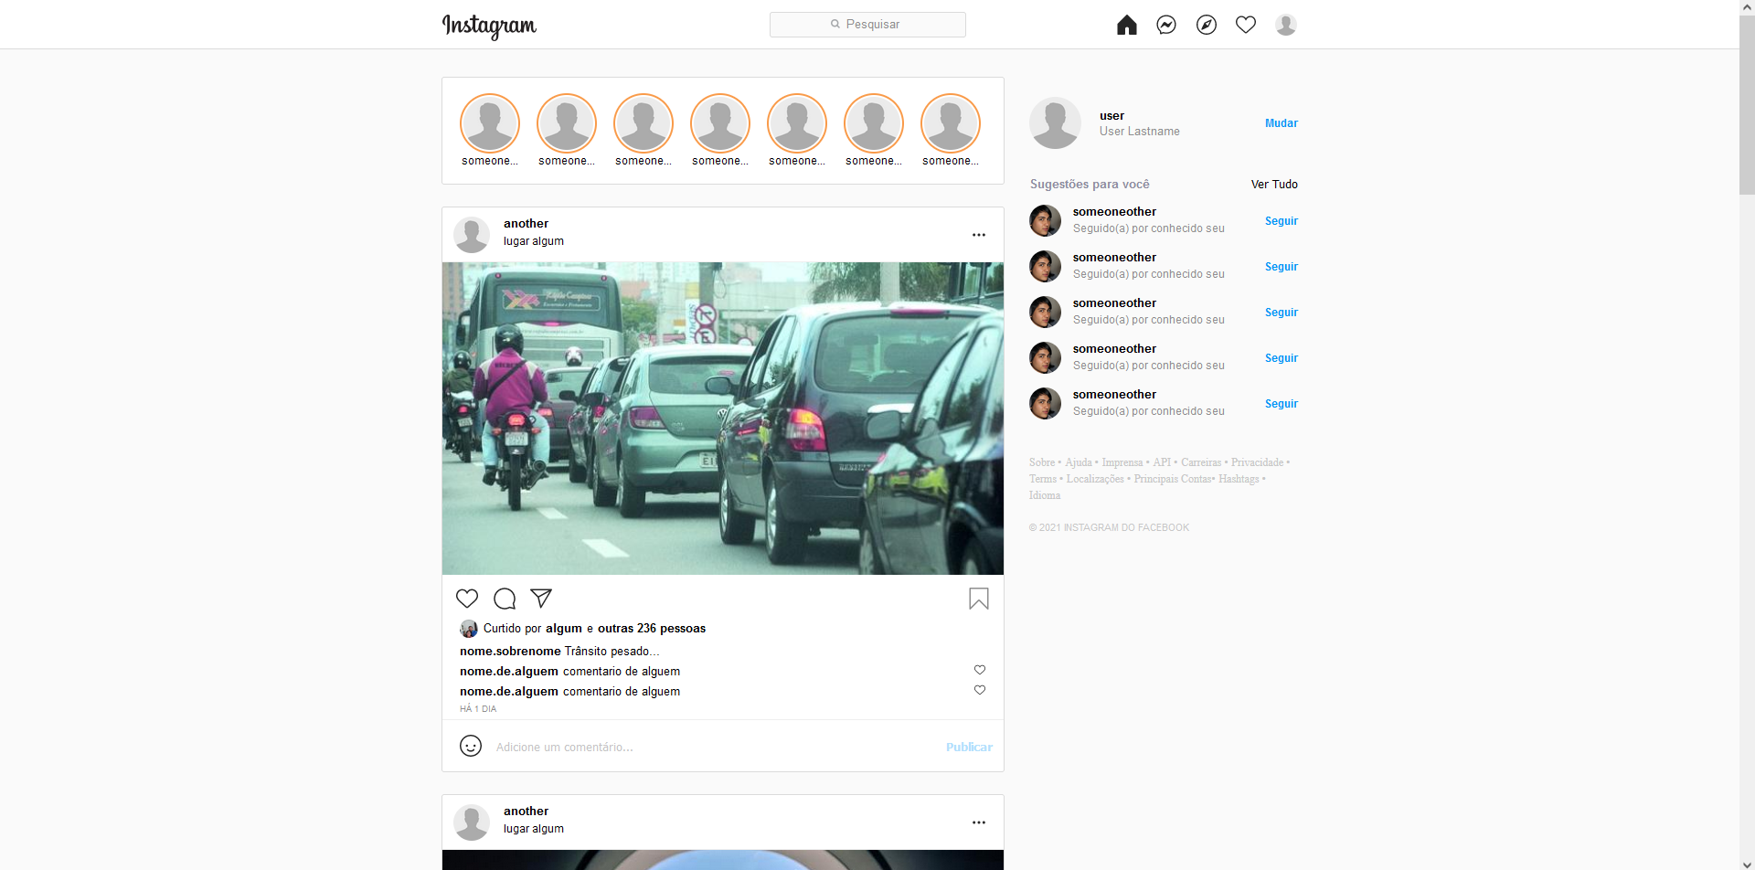Open the Terms footer link

1043,479
